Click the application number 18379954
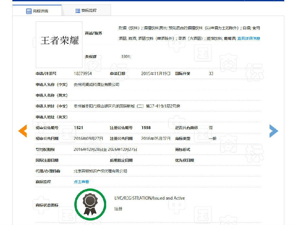This screenshot has height=225, width=293. [x=83, y=73]
